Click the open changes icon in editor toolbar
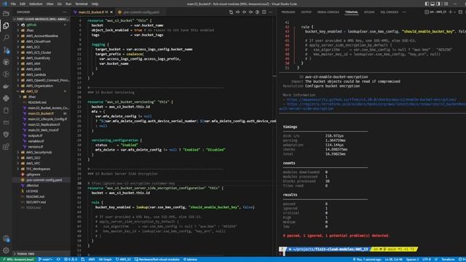This screenshot has width=466, height=262. click(231, 12)
